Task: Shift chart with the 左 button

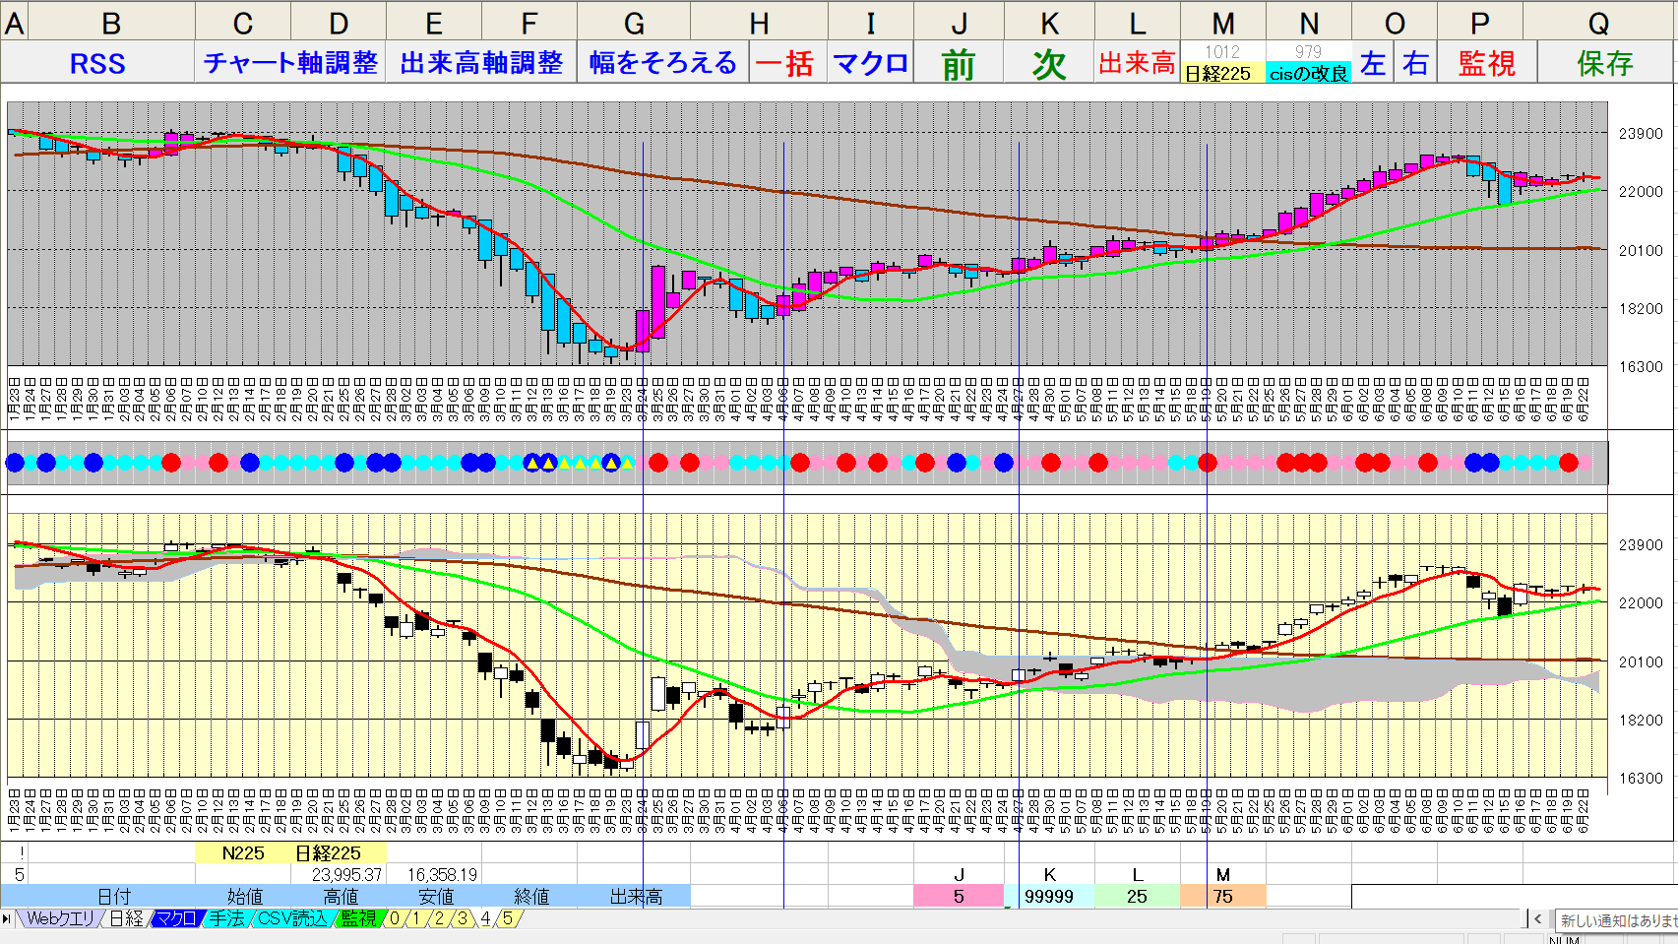Action: [x=1373, y=62]
